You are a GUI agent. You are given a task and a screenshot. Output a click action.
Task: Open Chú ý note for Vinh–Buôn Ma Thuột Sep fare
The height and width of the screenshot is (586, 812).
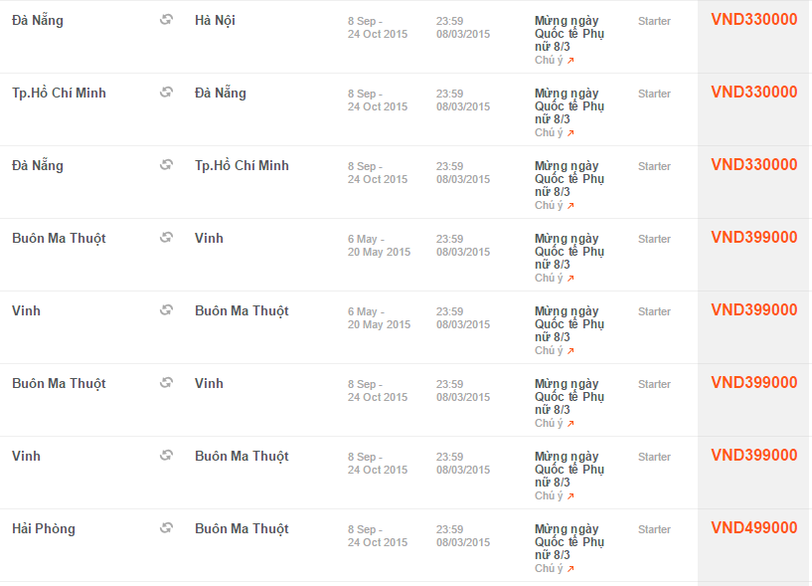tap(555, 495)
